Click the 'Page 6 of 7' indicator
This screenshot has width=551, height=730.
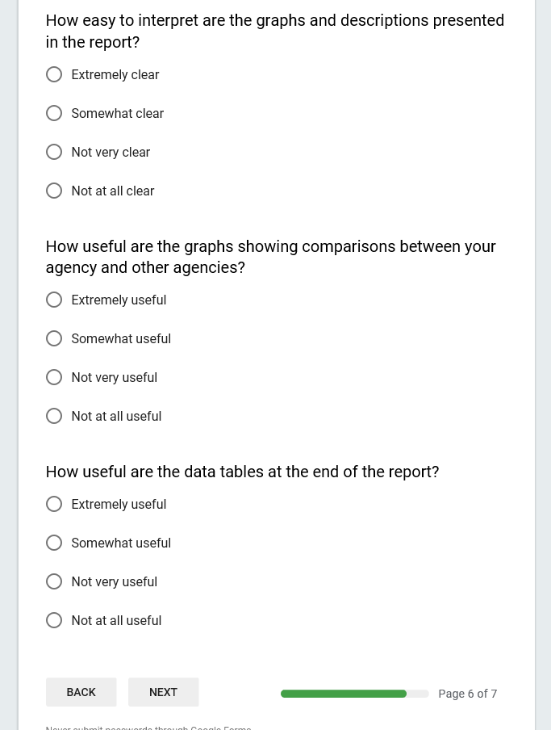[467, 694]
